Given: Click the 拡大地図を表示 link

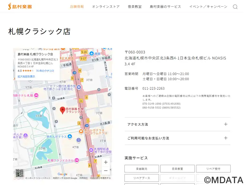Looking at the screenshot, I should click(26, 76).
